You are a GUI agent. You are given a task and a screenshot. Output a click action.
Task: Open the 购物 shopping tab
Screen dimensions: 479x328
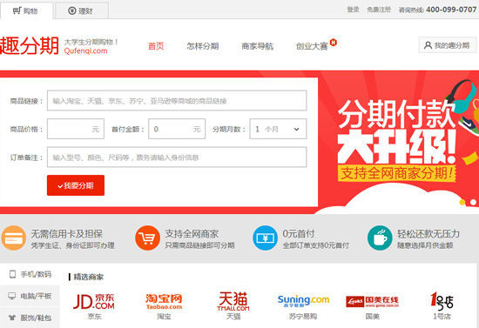pos(26,11)
